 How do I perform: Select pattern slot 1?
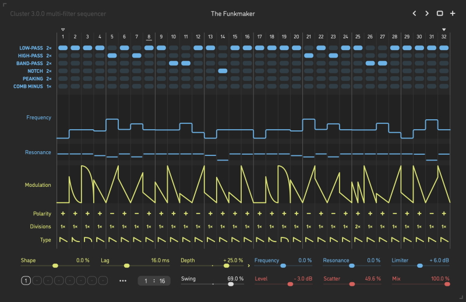[x=26, y=280]
